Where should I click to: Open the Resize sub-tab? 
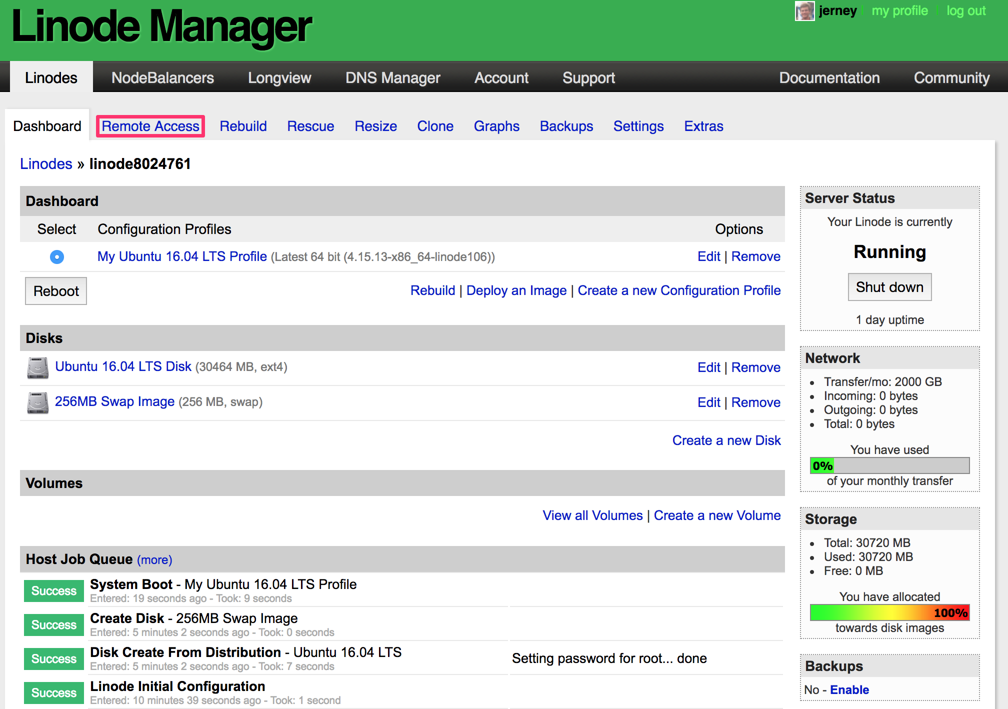pos(375,126)
